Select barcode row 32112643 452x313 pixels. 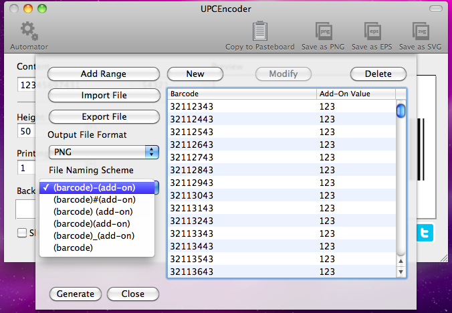281,144
